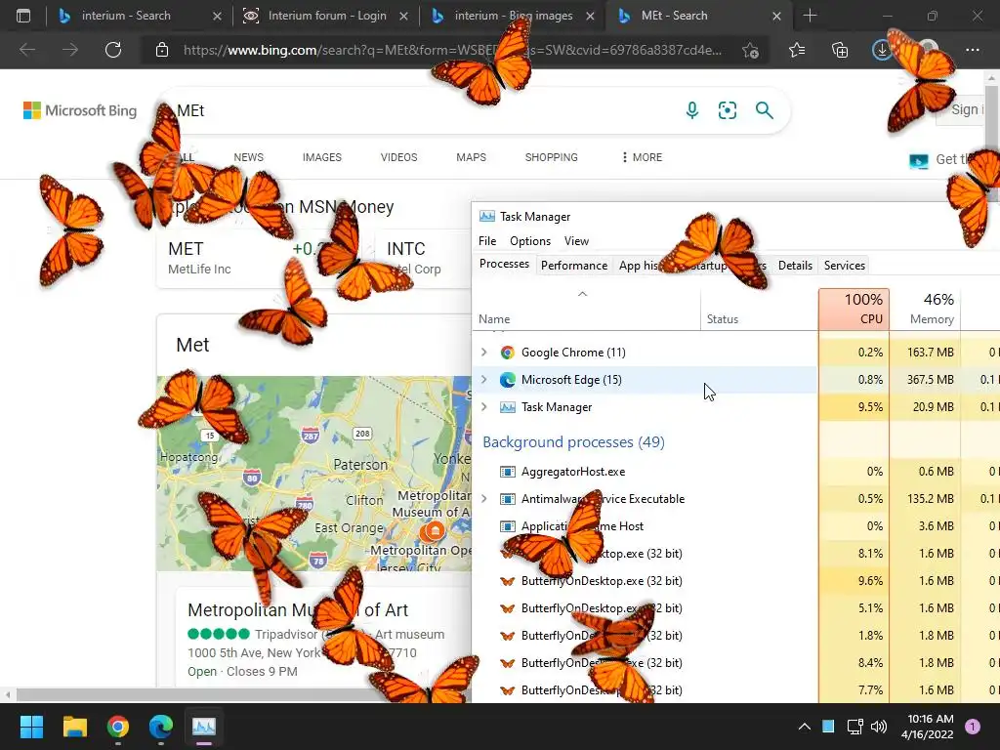Open the NEWS search category in Bing
The image size is (1000, 750).
pyautogui.click(x=248, y=157)
